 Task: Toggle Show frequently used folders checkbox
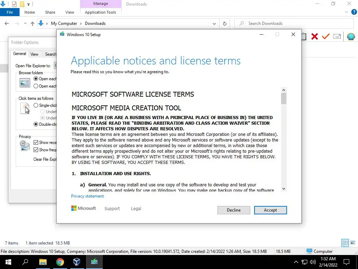tap(36, 150)
